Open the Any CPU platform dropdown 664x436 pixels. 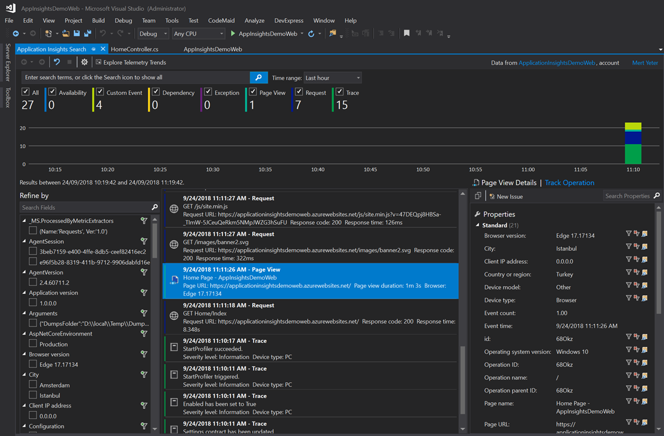(x=198, y=33)
